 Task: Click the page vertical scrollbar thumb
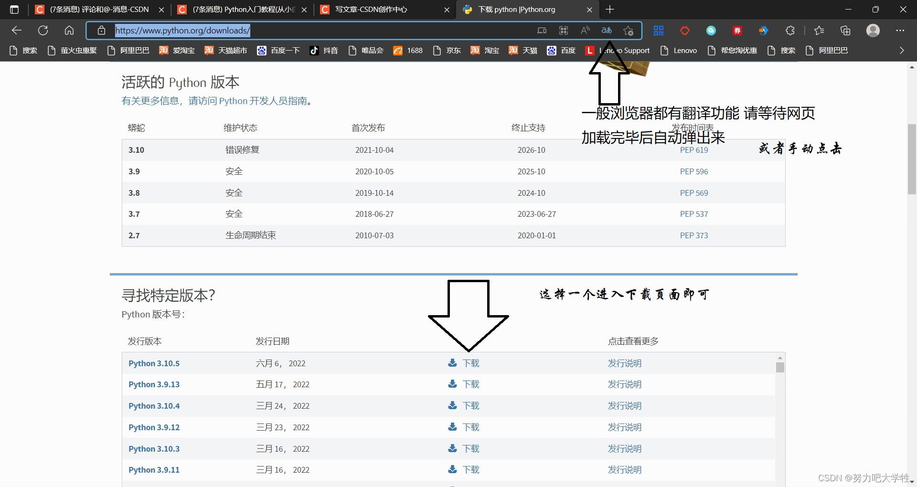pos(912,159)
